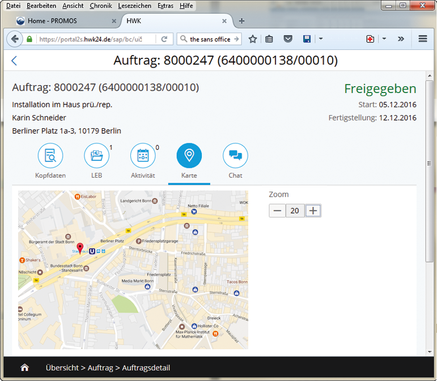Screen dimensions: 437x381
Task: Open the Aktivität calendar icon
Action: pos(143,156)
